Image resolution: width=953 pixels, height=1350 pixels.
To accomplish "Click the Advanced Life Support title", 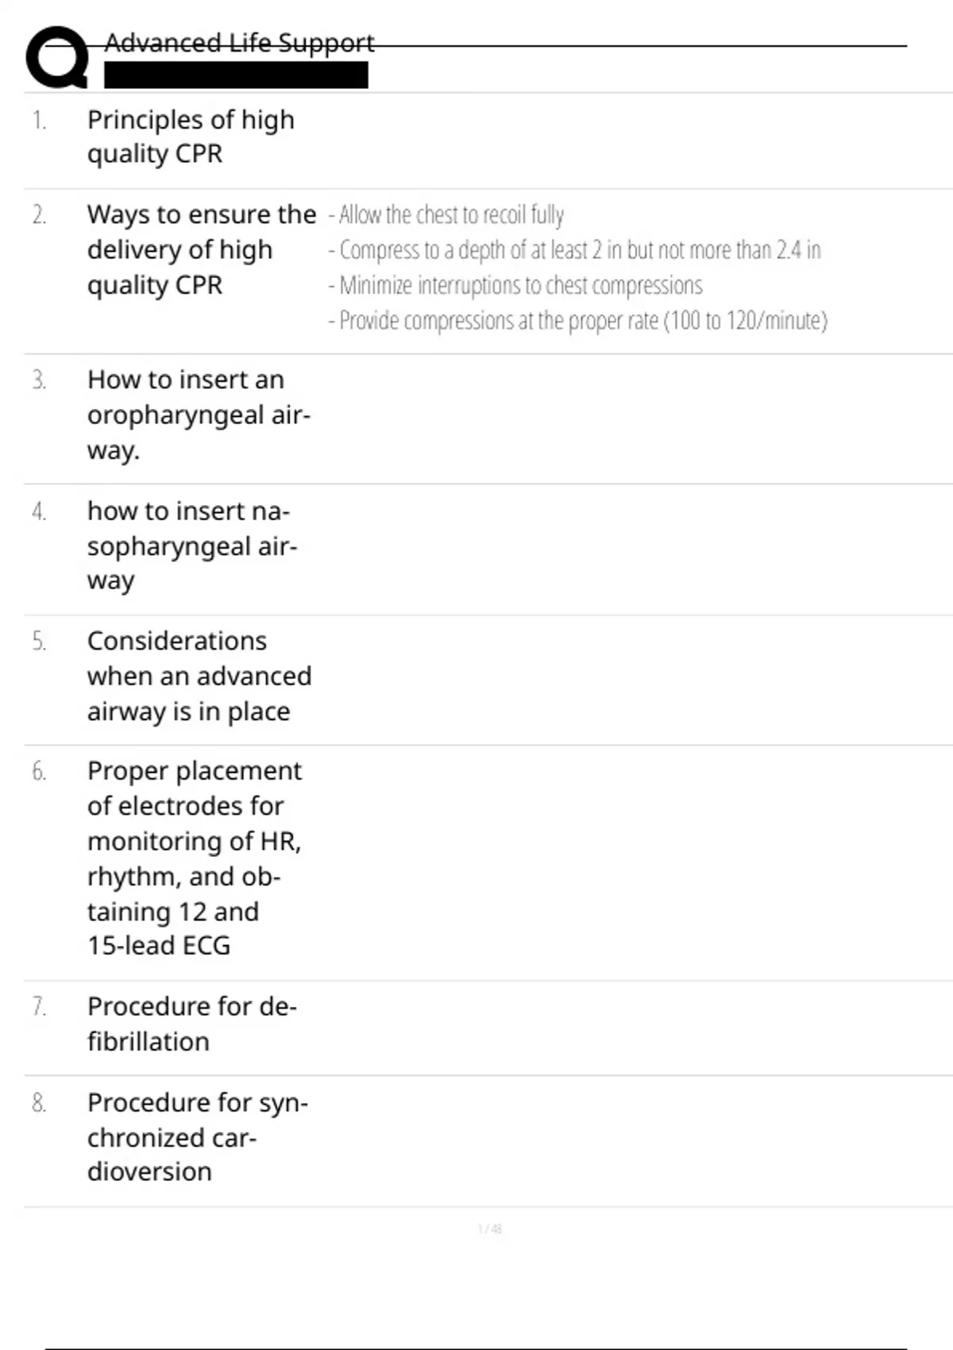I will [239, 43].
